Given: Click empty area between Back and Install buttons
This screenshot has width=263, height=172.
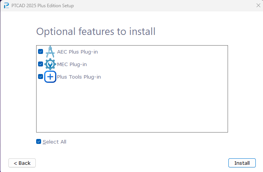Looking at the screenshot, I should (x=132, y=163).
